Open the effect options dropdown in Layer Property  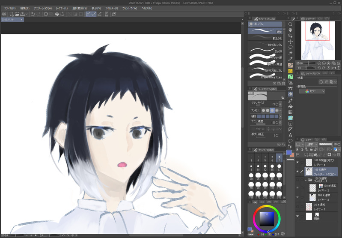336,82
